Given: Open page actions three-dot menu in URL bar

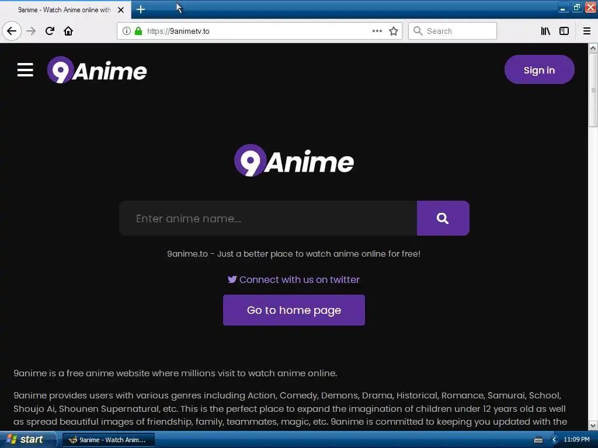Looking at the screenshot, I should 377,31.
